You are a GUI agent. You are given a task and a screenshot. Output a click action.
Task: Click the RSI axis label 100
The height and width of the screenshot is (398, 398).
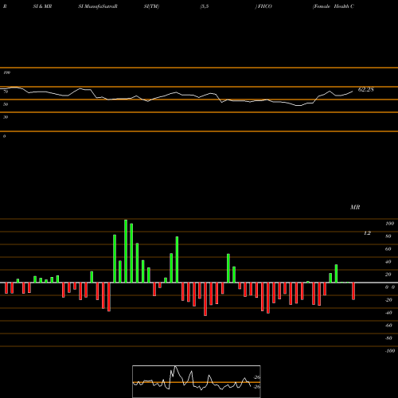pos(7,72)
